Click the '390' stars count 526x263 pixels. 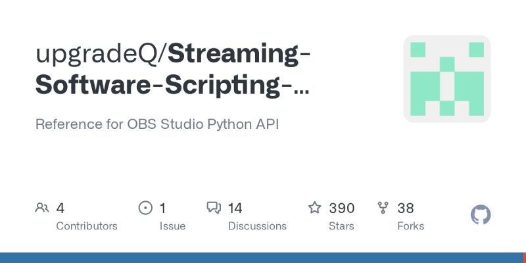point(341,208)
